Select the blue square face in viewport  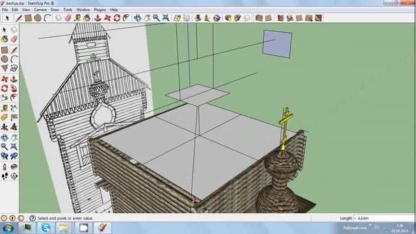click(278, 44)
